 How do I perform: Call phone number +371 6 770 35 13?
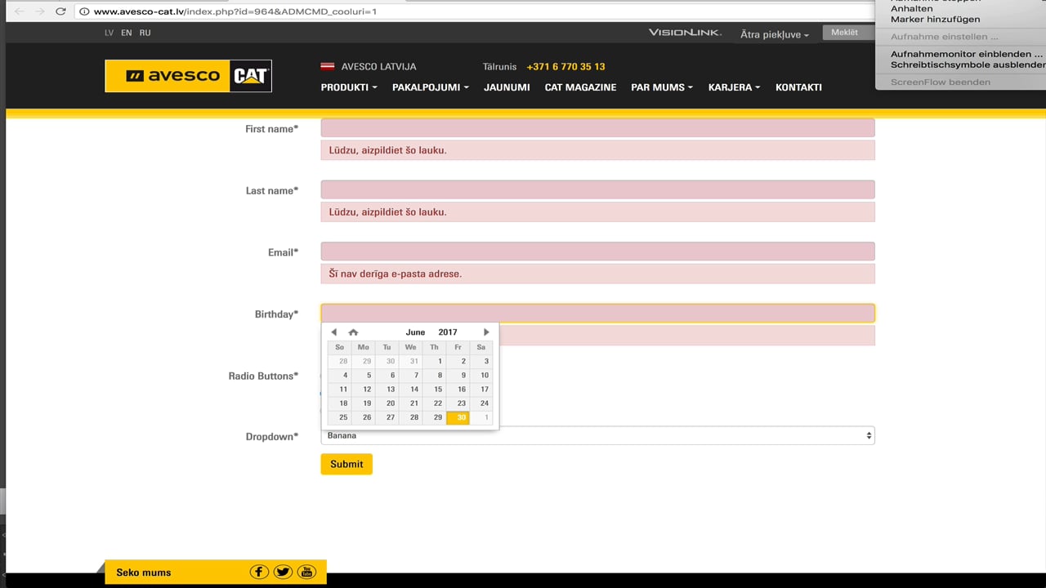pyautogui.click(x=565, y=67)
